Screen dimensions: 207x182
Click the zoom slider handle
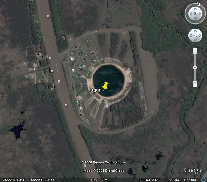pyautogui.click(x=195, y=68)
